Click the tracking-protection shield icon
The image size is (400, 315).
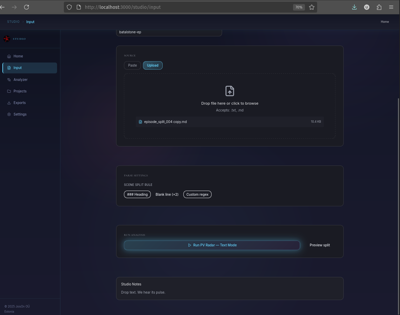69,7
